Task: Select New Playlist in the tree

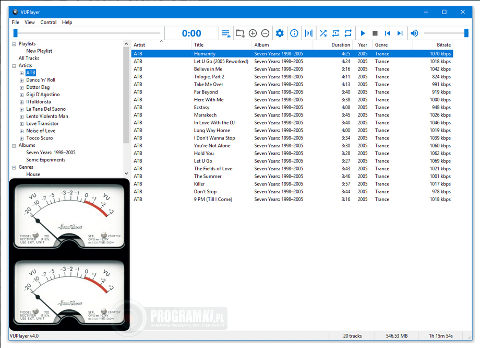Action: [39, 51]
